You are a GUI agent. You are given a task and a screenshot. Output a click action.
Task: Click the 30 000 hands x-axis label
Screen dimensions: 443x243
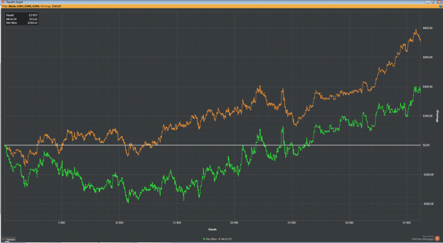(x=349, y=223)
